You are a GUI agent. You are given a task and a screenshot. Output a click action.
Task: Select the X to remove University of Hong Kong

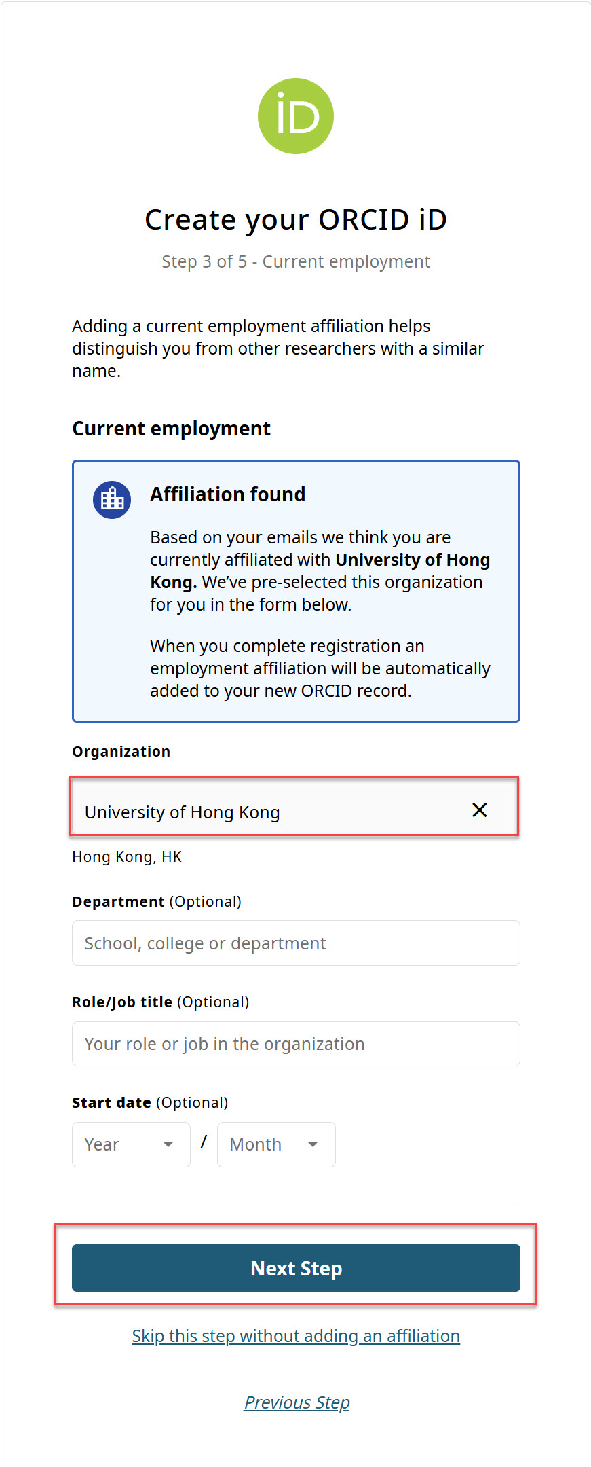coord(480,810)
